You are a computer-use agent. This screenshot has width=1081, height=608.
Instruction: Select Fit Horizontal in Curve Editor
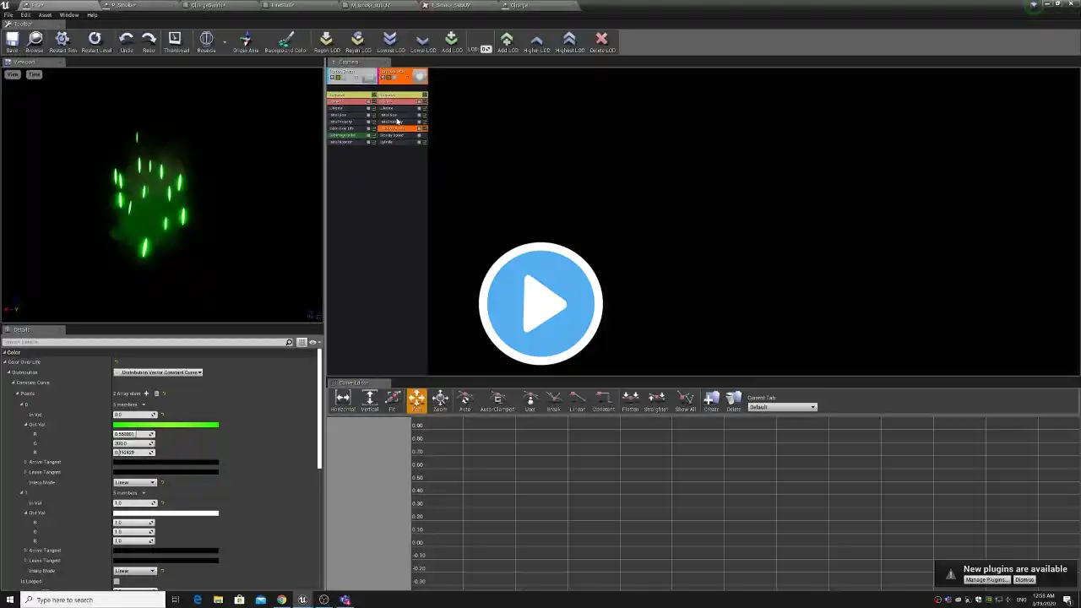(x=343, y=400)
